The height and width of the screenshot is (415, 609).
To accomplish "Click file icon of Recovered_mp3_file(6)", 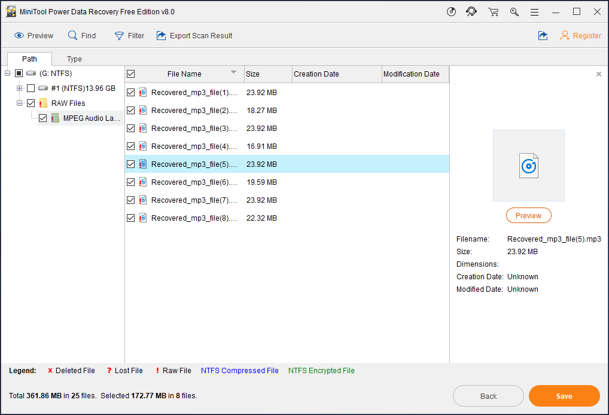I will coord(143,182).
